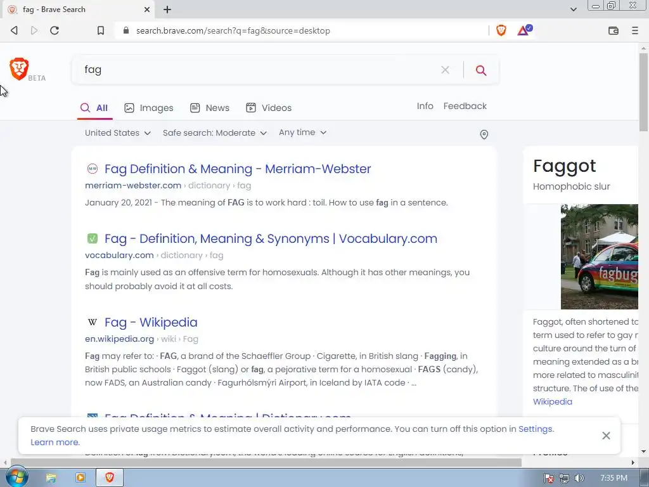Viewport: 649px width, 487px height.
Task: Expand the tab search chevron in title bar
Action: (573, 9)
